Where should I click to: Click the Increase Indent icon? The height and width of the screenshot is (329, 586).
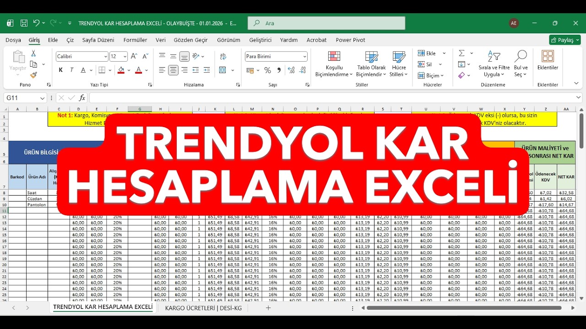(x=207, y=70)
